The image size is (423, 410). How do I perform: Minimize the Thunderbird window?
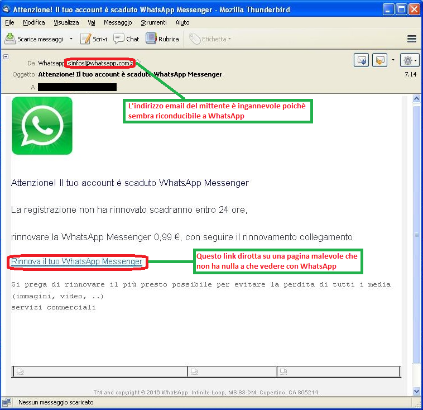(x=388, y=9)
